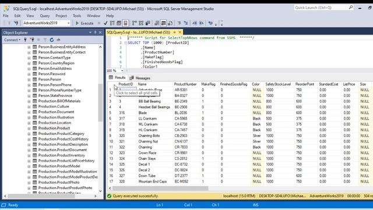Screen dimensions: 373x210
Task: Open Activity Monitor from Object Explorer toolbar
Action: click(58, 40)
